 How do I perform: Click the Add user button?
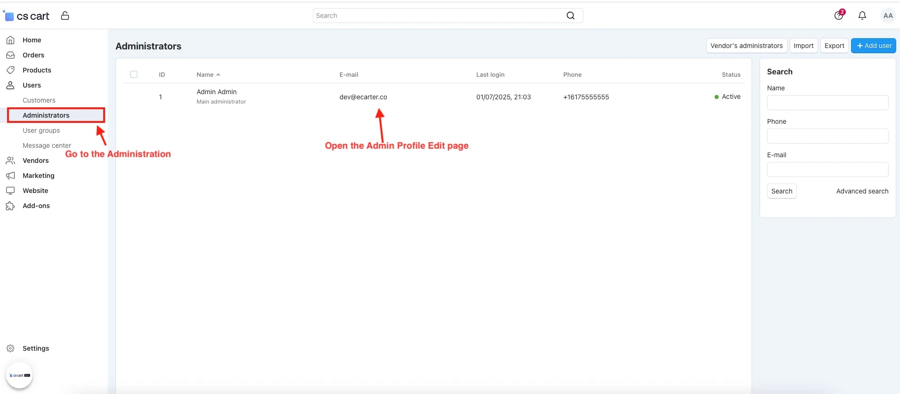[874, 46]
